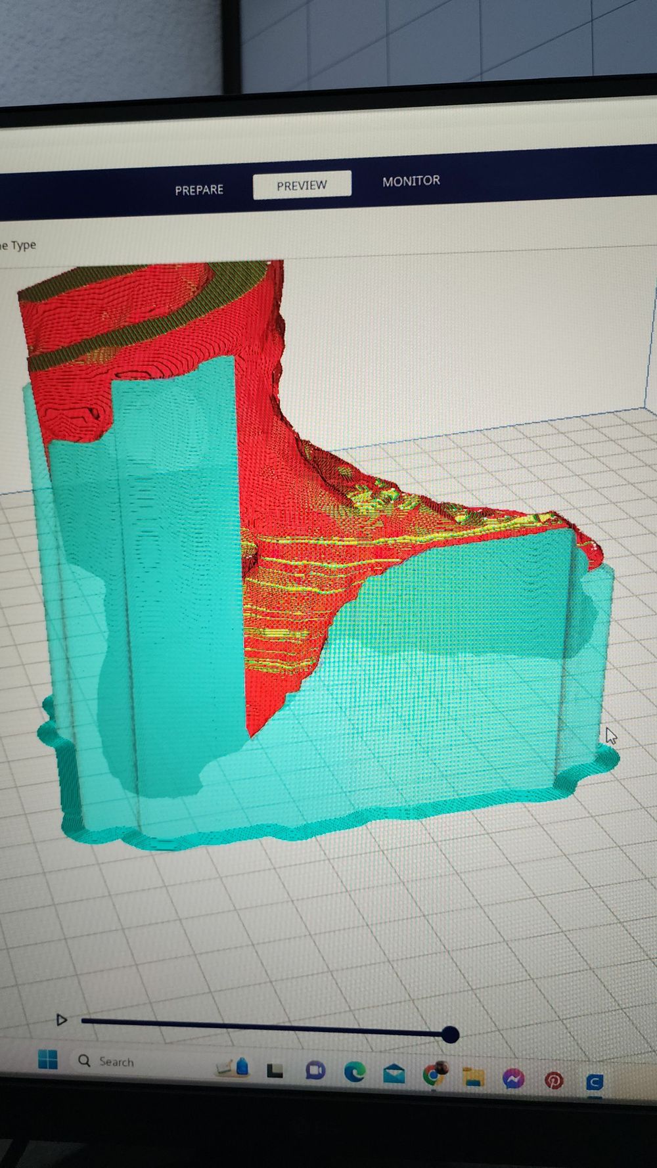Launch Microsoft Edge from the taskbar
Screen dimensions: 657x1168
(355, 1073)
